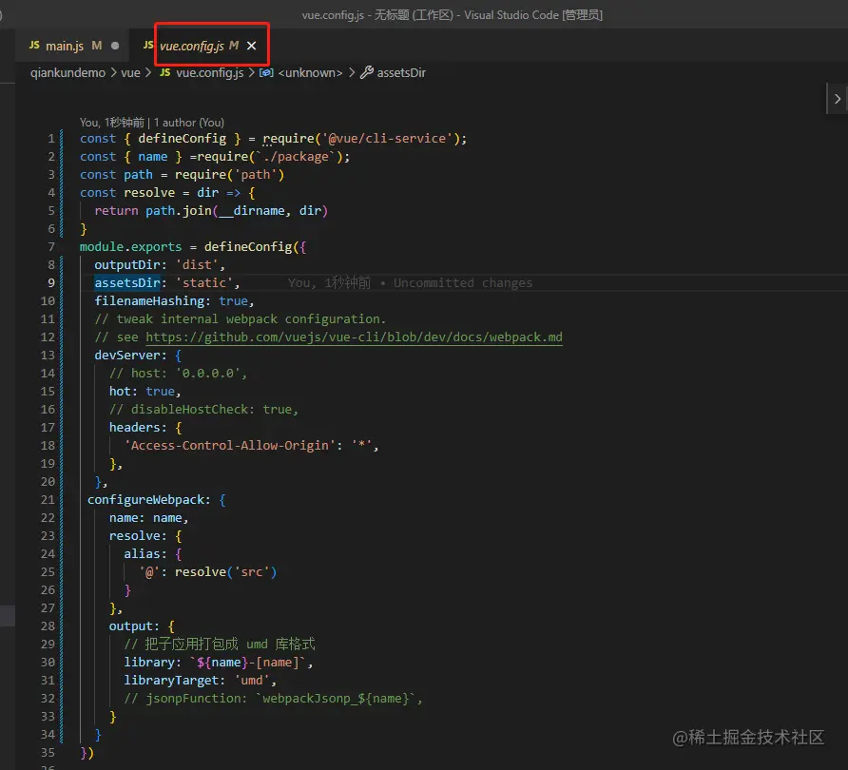Click the 'libraryTarget' property name
The height and width of the screenshot is (770, 848).
tap(171, 681)
